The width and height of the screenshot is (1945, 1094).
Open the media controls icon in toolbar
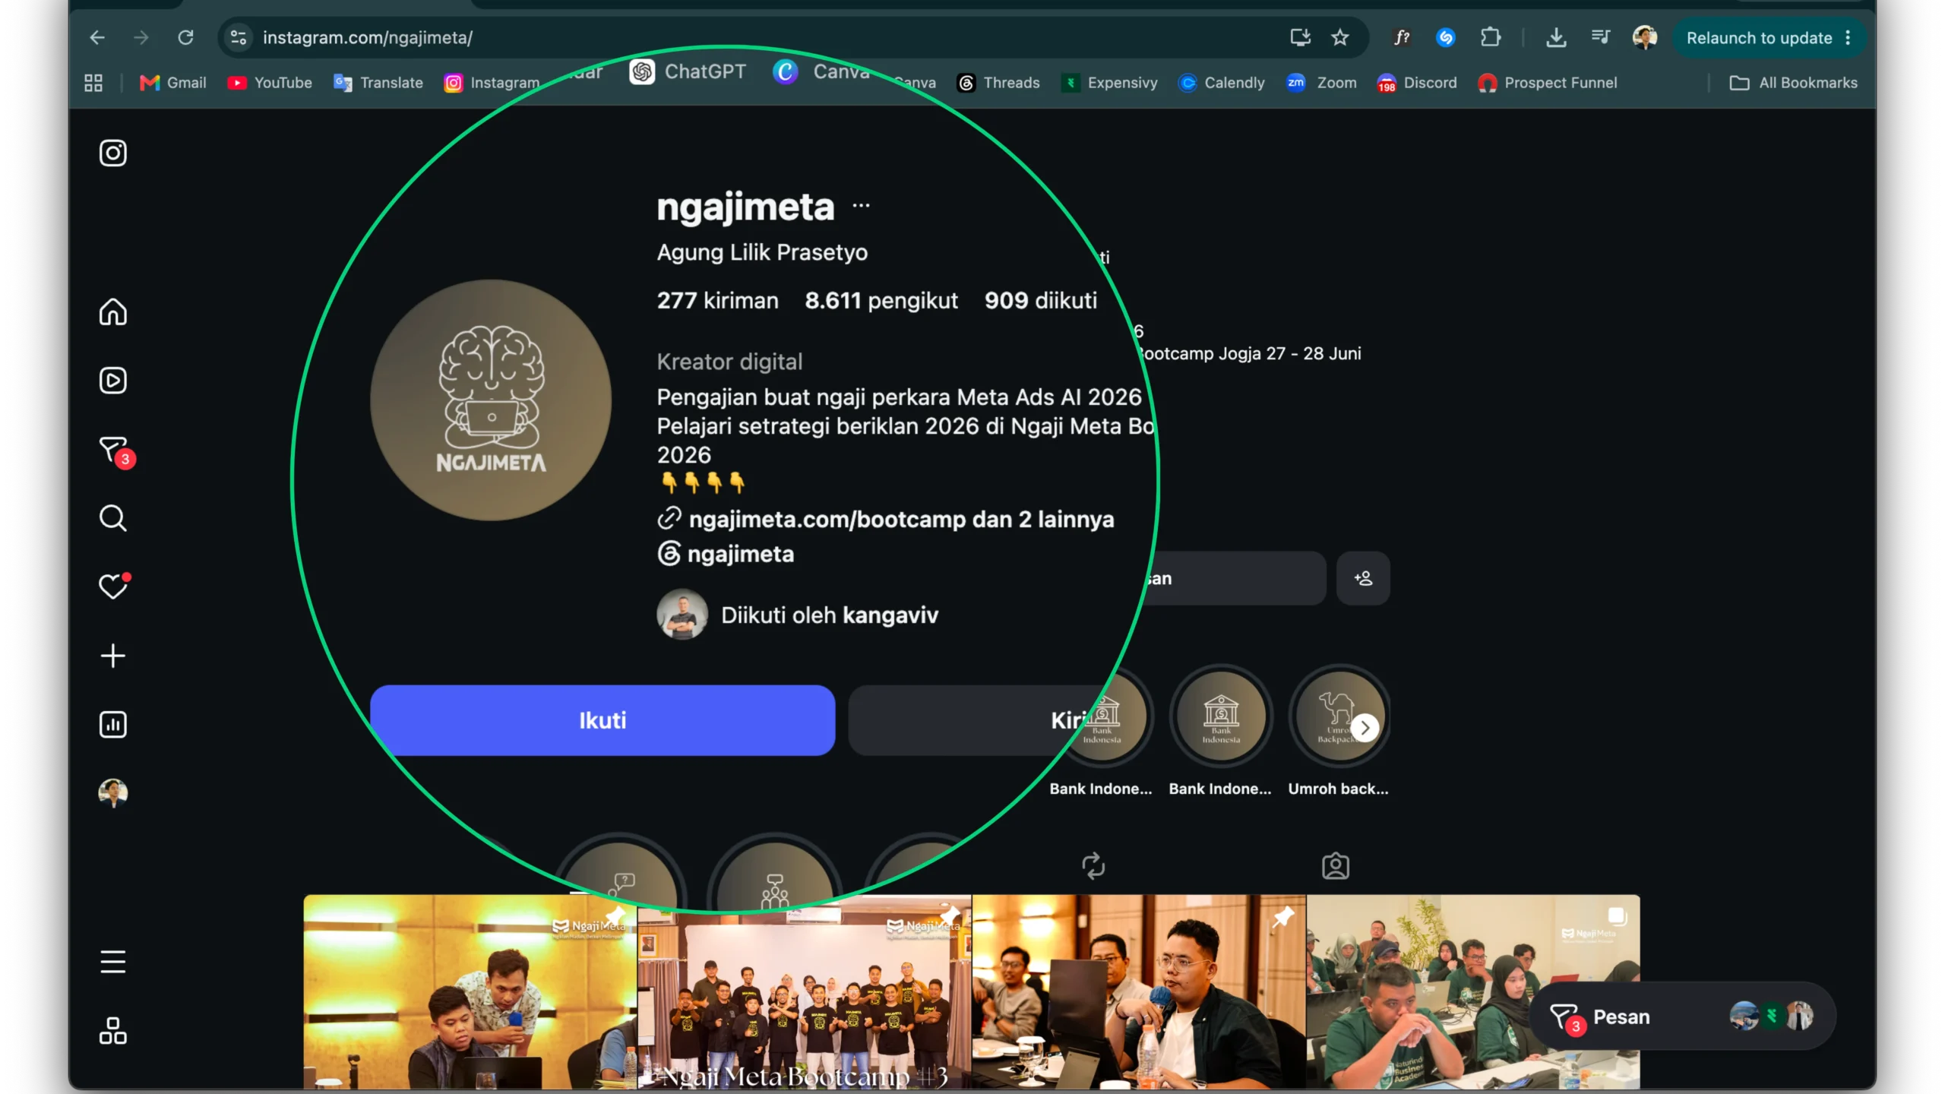pyautogui.click(x=1601, y=37)
